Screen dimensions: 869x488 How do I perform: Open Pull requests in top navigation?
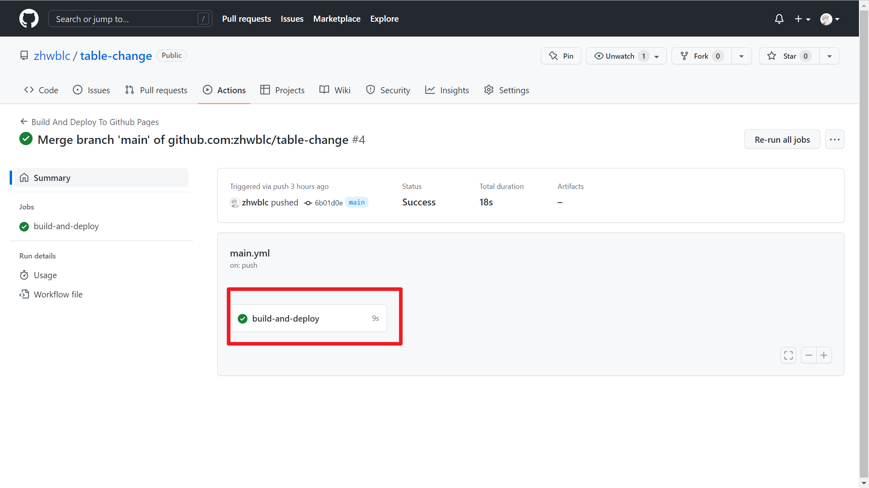[246, 19]
